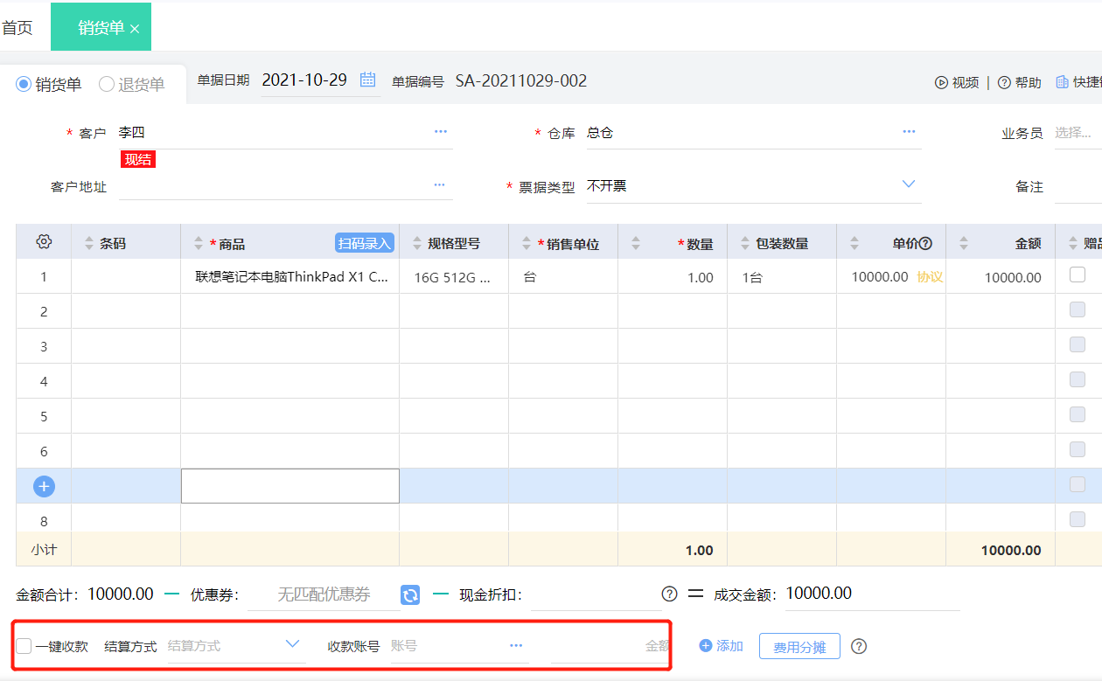1102x681 pixels.
Task: Check the gift checkbox in row 6
Action: pos(1078,449)
